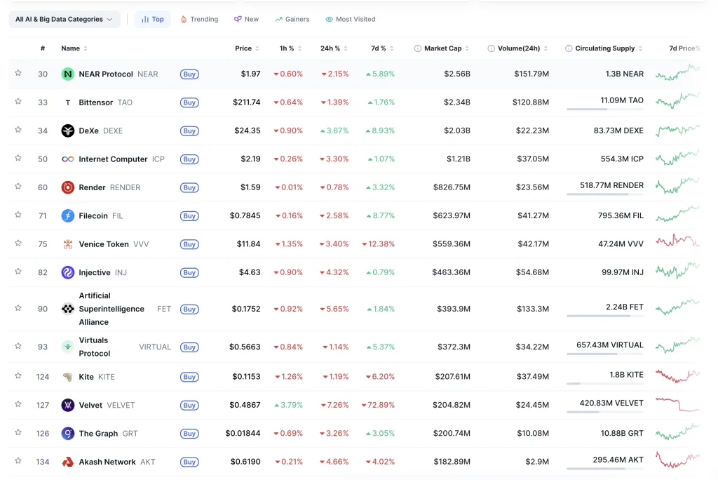Sort by the 7d % column
This screenshot has height=480, width=718.
pos(382,48)
